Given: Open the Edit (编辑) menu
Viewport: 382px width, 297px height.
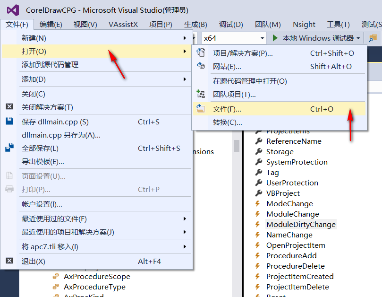Looking at the screenshot, I should pos(51,25).
